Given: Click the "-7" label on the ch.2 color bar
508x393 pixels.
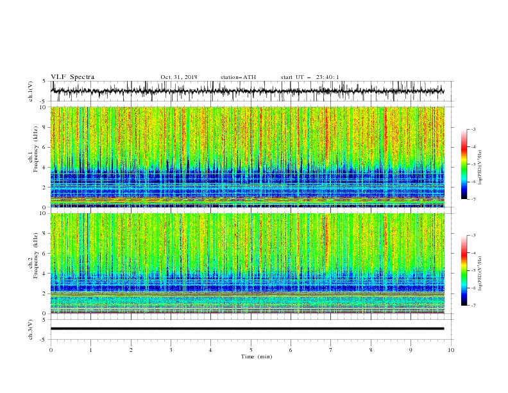Looking at the screenshot, I should point(473,306).
